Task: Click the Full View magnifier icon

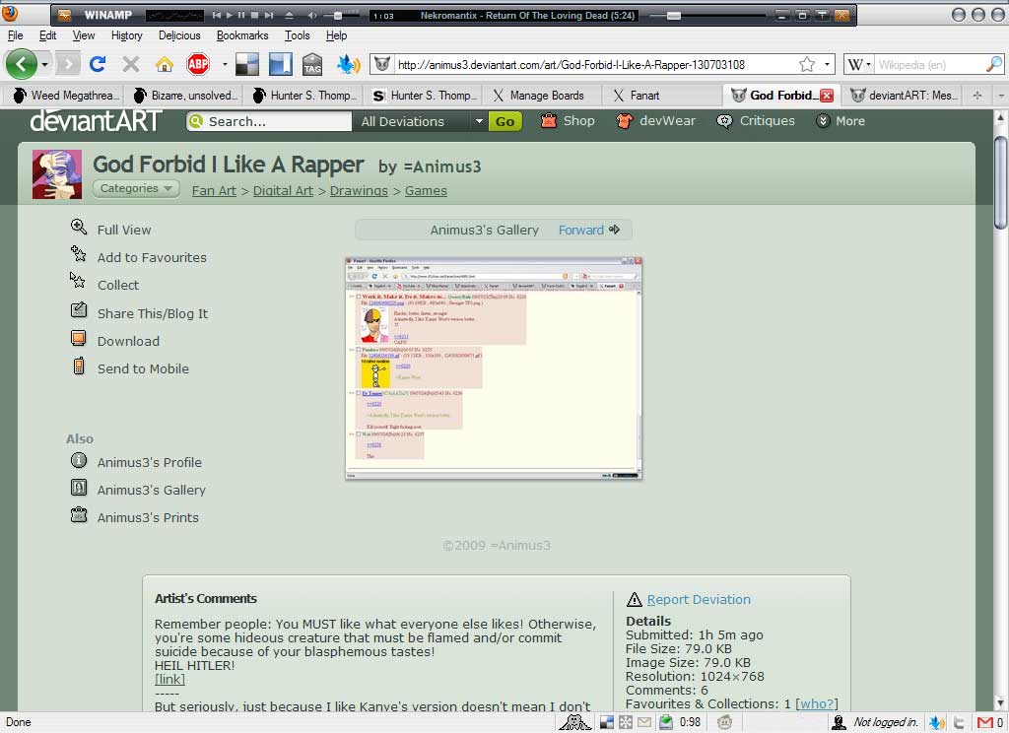Action: [x=79, y=229]
